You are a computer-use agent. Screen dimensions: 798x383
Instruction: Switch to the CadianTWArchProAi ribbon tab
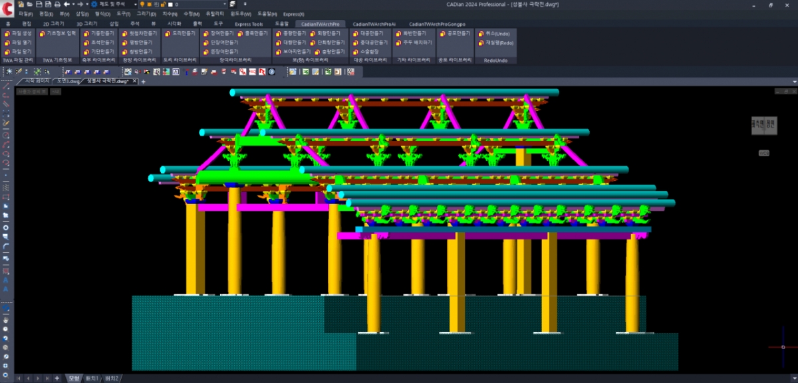point(374,24)
